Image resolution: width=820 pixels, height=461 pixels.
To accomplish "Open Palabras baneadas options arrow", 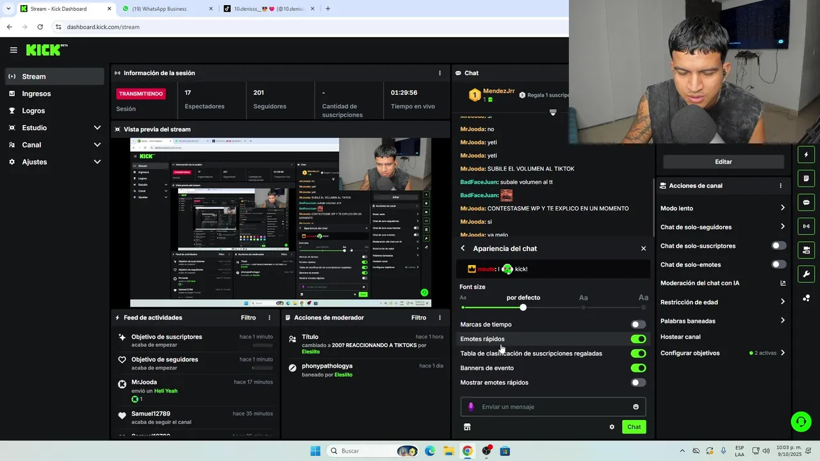I will 782,321.
